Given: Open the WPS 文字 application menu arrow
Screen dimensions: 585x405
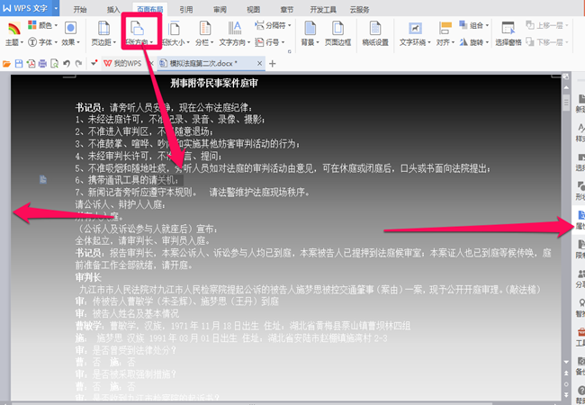Looking at the screenshot, I should (x=56, y=8).
